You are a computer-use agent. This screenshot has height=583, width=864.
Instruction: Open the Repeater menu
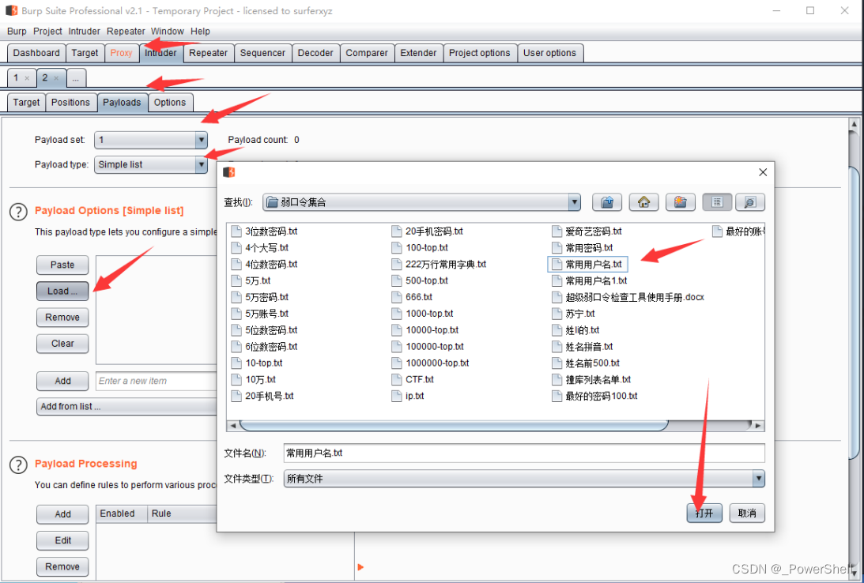coord(126,32)
